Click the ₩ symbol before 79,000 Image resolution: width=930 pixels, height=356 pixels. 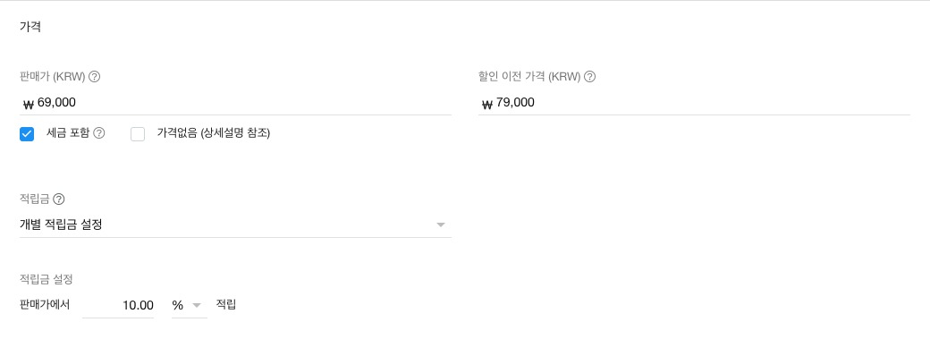click(487, 105)
